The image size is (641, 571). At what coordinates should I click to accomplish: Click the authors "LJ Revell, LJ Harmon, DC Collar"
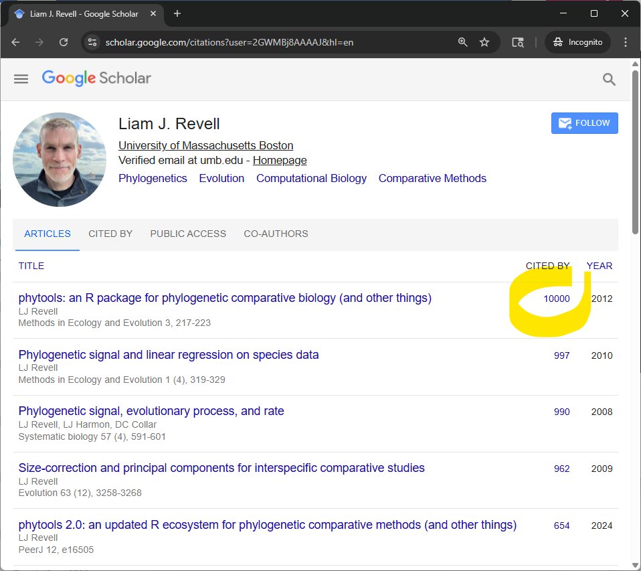coord(88,424)
